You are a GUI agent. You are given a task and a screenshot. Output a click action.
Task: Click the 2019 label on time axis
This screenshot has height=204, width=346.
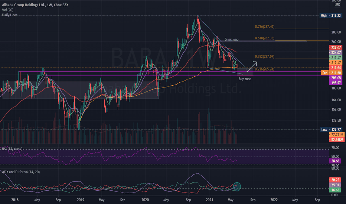(x=81, y=200)
